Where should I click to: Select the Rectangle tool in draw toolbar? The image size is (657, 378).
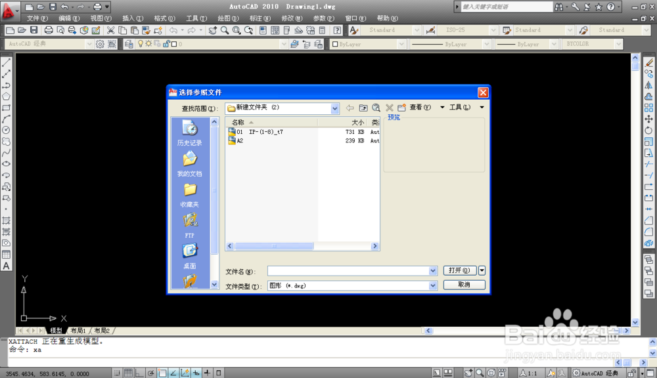click(x=7, y=108)
